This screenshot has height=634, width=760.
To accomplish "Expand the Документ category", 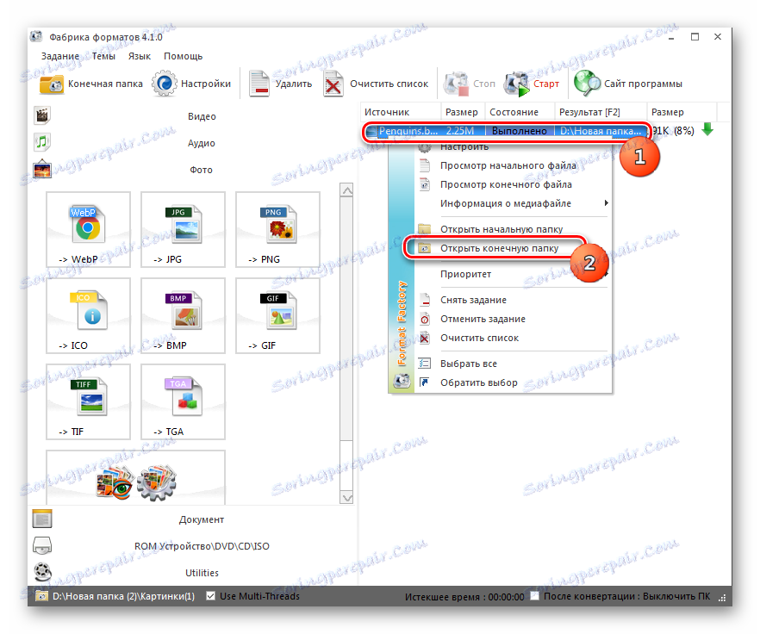I will [201, 519].
